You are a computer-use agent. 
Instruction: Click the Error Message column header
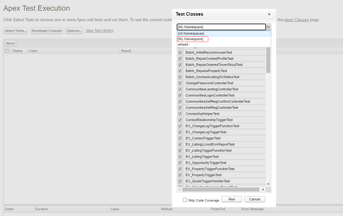252,209
